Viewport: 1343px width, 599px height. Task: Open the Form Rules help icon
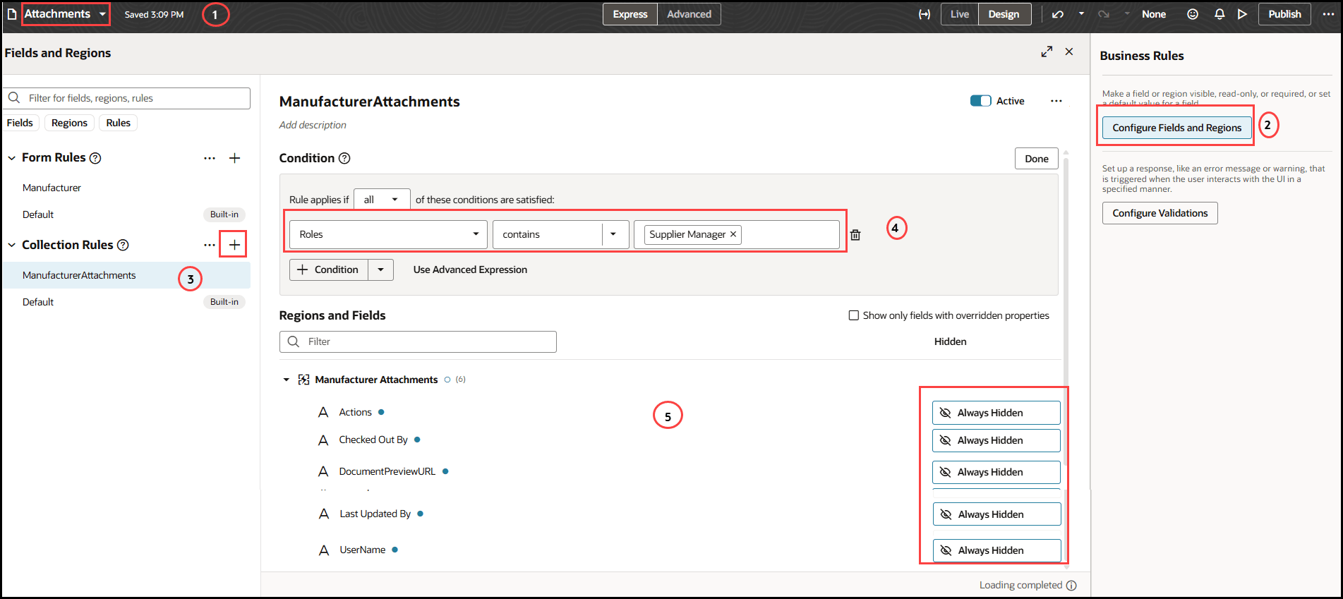click(95, 158)
